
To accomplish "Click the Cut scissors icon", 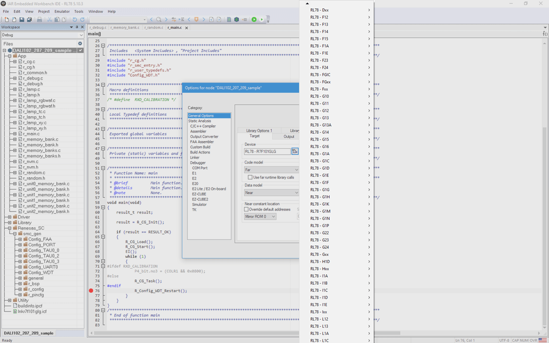I will click(50, 20).
